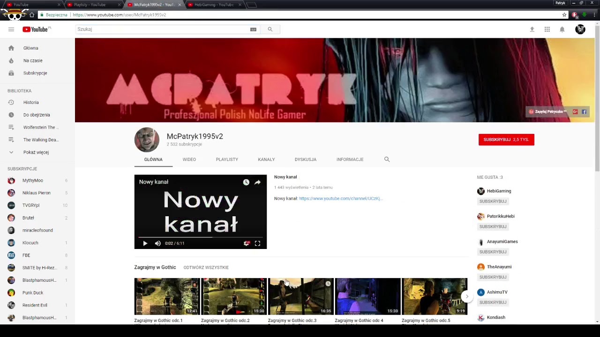Image resolution: width=600 pixels, height=337 pixels.
Task: Click the player watch later clock icon
Action: tap(246, 182)
